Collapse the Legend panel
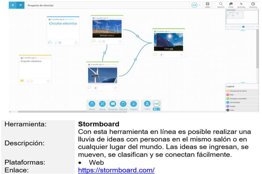Viewport: 262px width, 174px height. point(243,83)
